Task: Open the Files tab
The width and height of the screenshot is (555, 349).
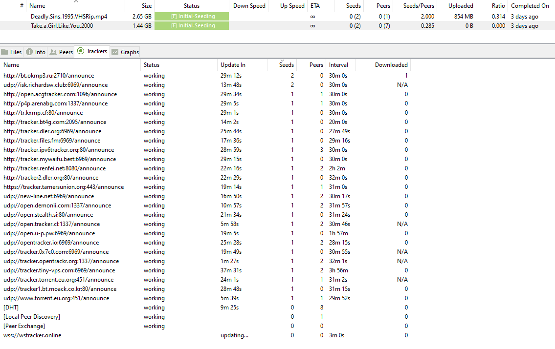Action: point(12,52)
